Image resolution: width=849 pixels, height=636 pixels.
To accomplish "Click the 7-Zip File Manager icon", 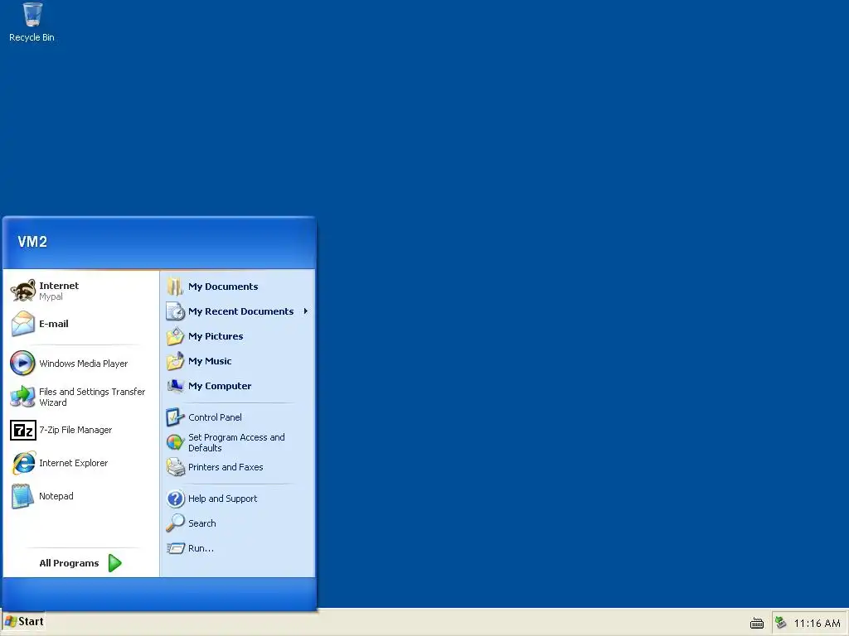I will point(22,430).
